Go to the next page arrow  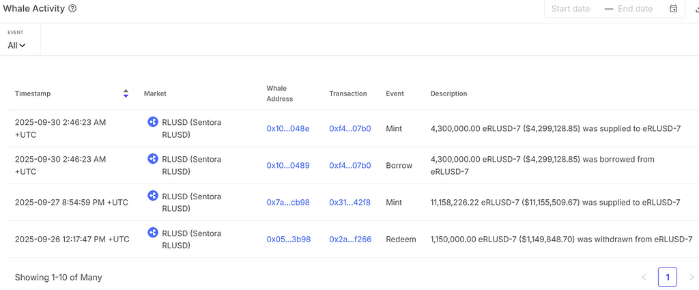(x=691, y=277)
